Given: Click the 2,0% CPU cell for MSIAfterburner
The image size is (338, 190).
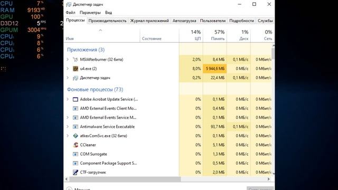Looking at the screenshot, I should tap(191, 60).
